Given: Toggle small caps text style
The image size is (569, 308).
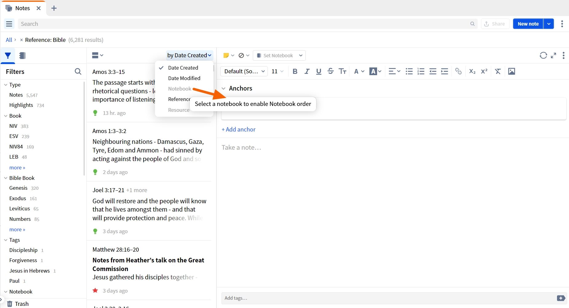Looking at the screenshot, I should (x=342, y=71).
